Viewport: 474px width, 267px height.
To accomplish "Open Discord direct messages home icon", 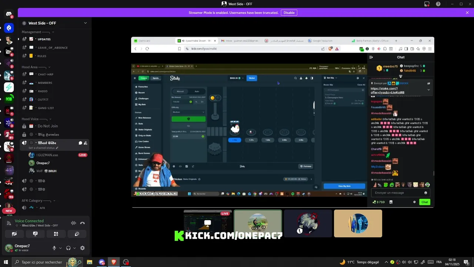I will coord(9,14).
